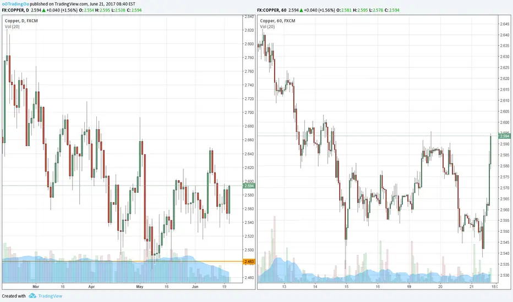
Task: Click the 'May' date label on daily chart
Action: tap(140, 287)
